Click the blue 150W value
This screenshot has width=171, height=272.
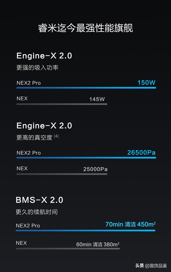pos(146,83)
